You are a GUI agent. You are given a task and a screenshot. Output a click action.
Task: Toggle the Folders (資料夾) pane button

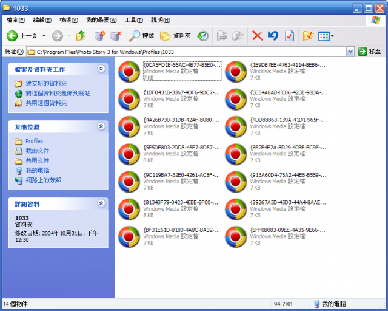point(175,36)
